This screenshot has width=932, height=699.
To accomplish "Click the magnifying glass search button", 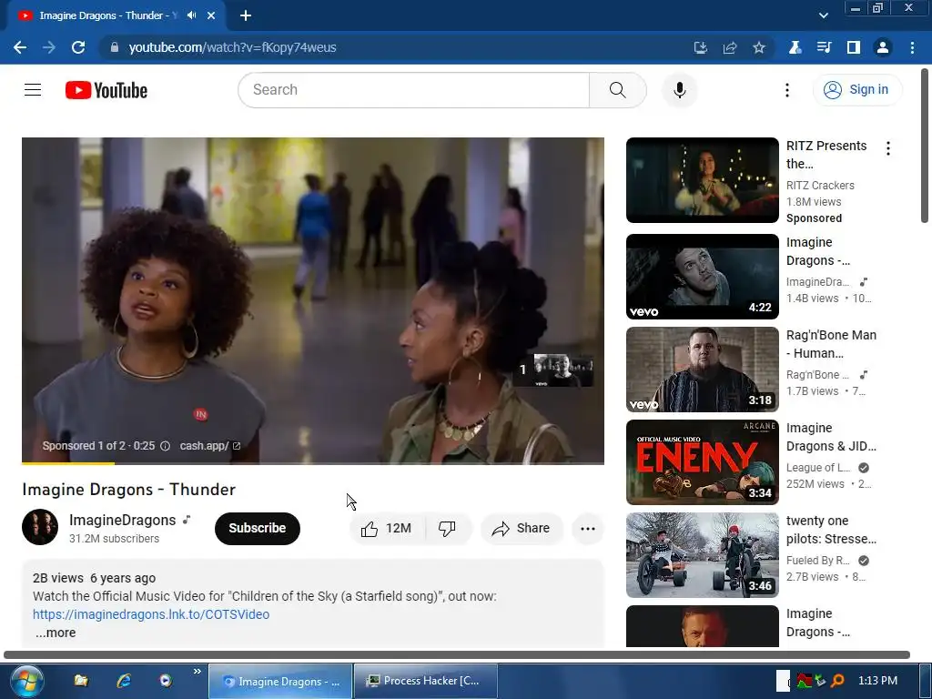I will [618, 90].
